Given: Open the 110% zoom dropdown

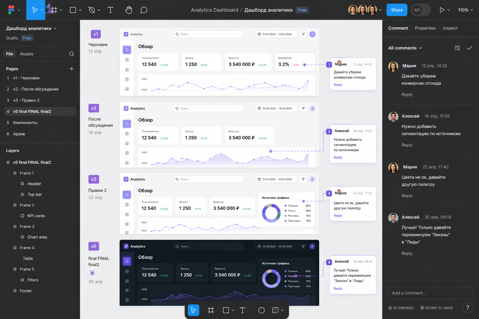Looking at the screenshot, I should coord(465,10).
